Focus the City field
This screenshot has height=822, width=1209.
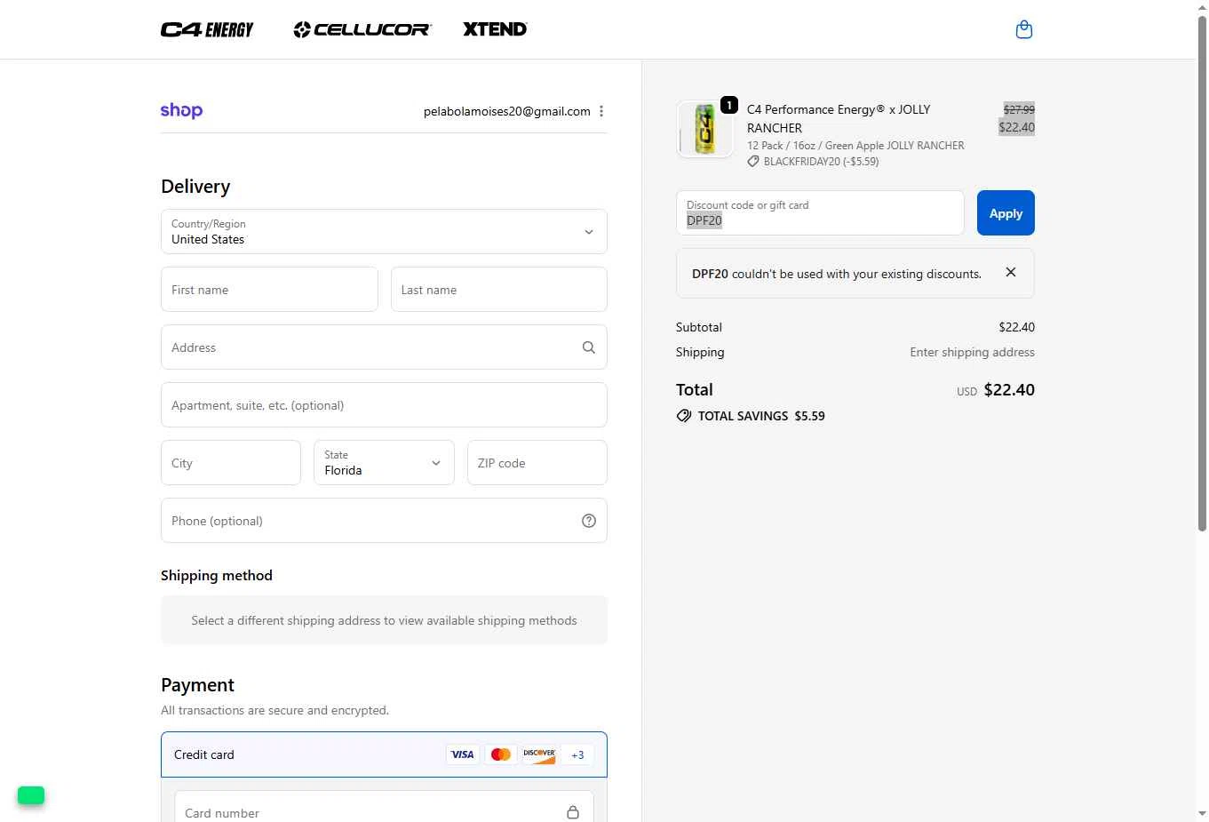[x=231, y=463]
